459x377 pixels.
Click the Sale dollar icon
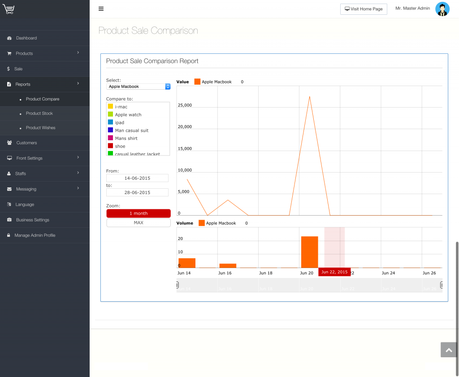click(x=9, y=69)
